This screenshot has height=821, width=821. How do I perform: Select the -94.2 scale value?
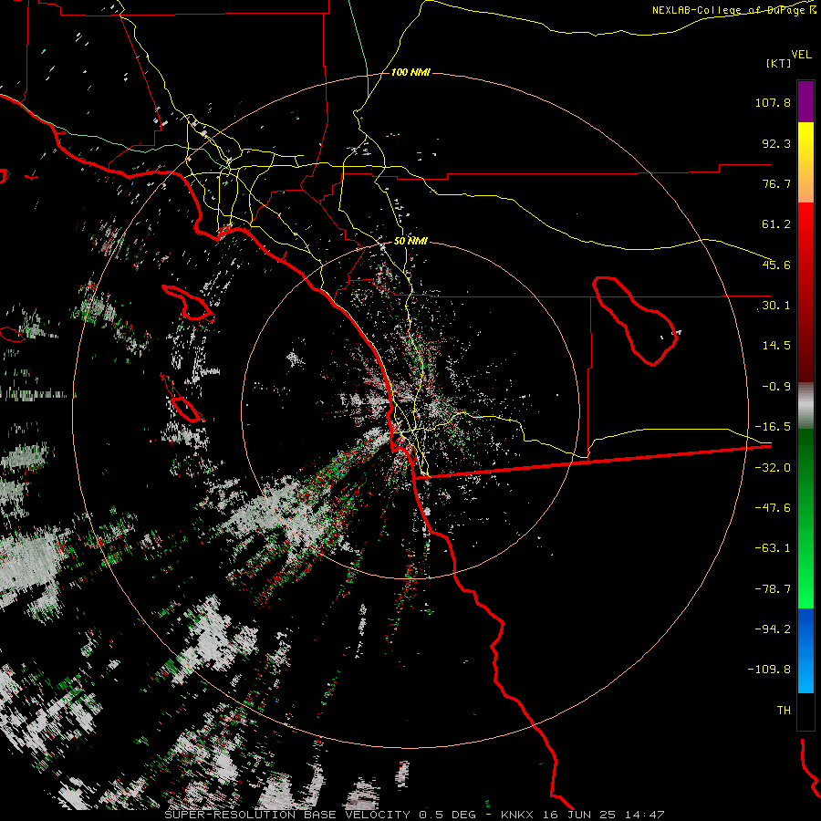(x=773, y=629)
